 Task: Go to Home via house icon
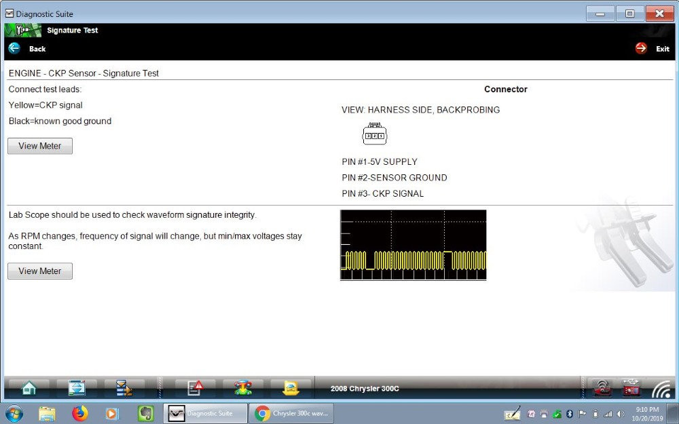pos(29,388)
